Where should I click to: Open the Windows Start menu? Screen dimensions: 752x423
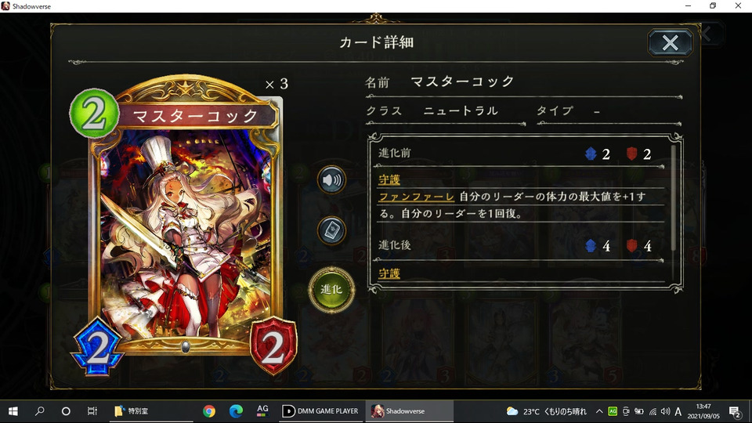(x=13, y=411)
